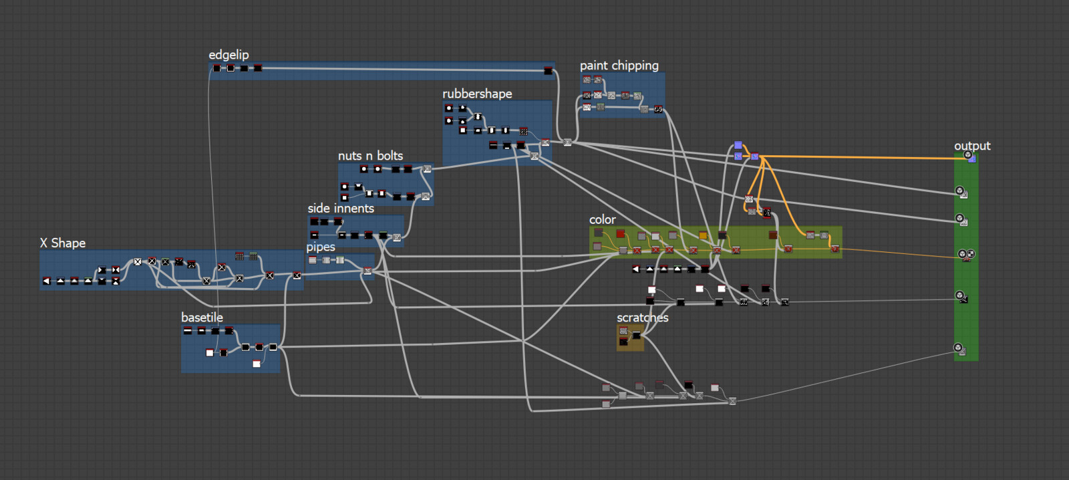Select the side innents frame title
The width and height of the screenshot is (1069, 480).
341,209
